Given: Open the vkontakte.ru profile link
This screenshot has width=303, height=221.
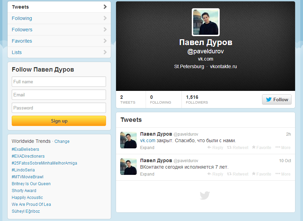Looking at the screenshot, I should (x=223, y=66).
